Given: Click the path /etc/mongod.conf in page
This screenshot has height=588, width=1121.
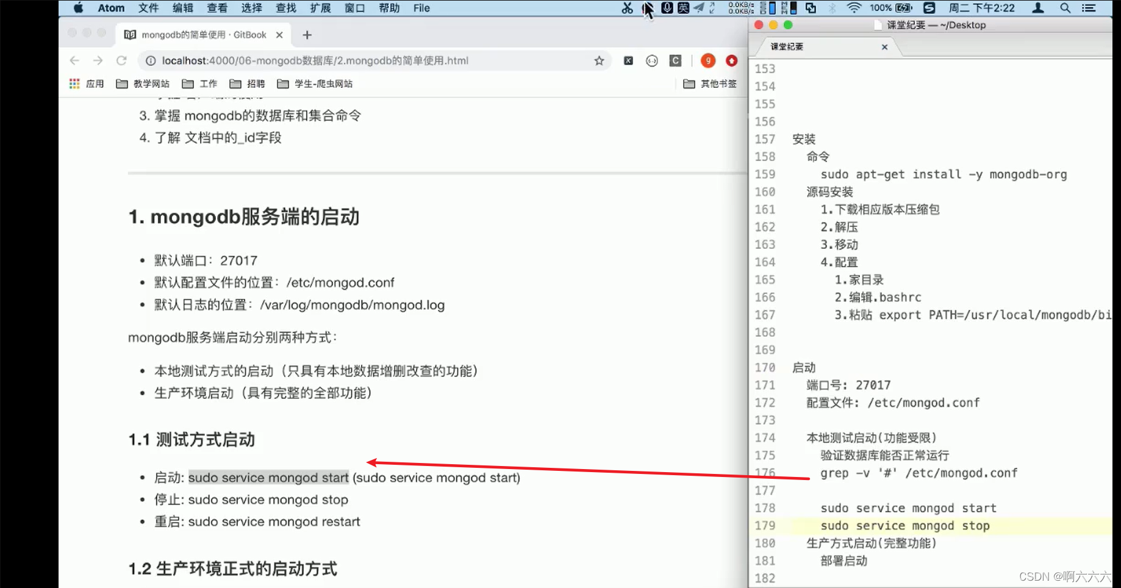Looking at the screenshot, I should pyautogui.click(x=340, y=282).
